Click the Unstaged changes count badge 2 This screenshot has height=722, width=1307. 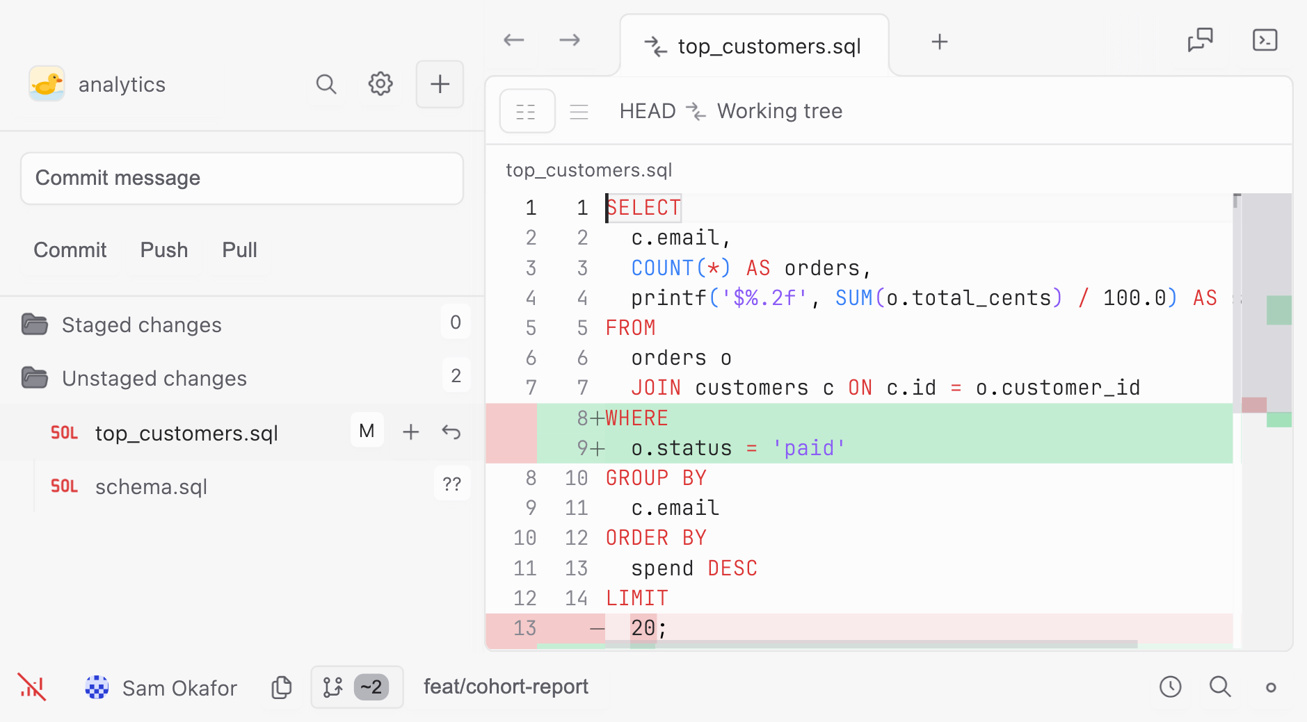tap(456, 375)
